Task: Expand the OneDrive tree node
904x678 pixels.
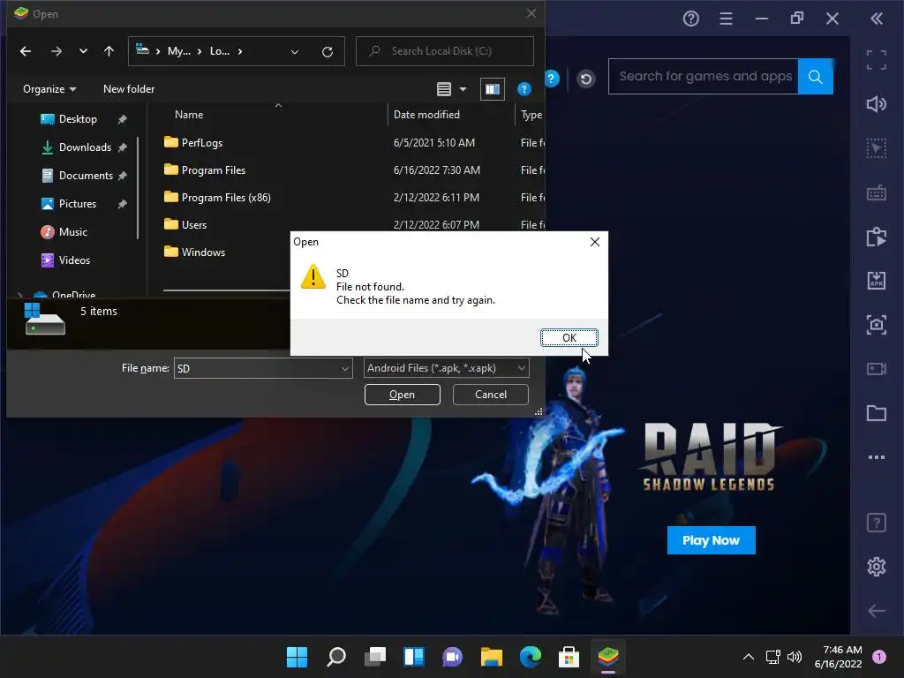Action: point(20,295)
